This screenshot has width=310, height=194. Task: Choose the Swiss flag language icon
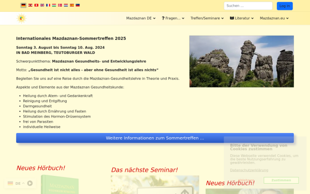36,5
